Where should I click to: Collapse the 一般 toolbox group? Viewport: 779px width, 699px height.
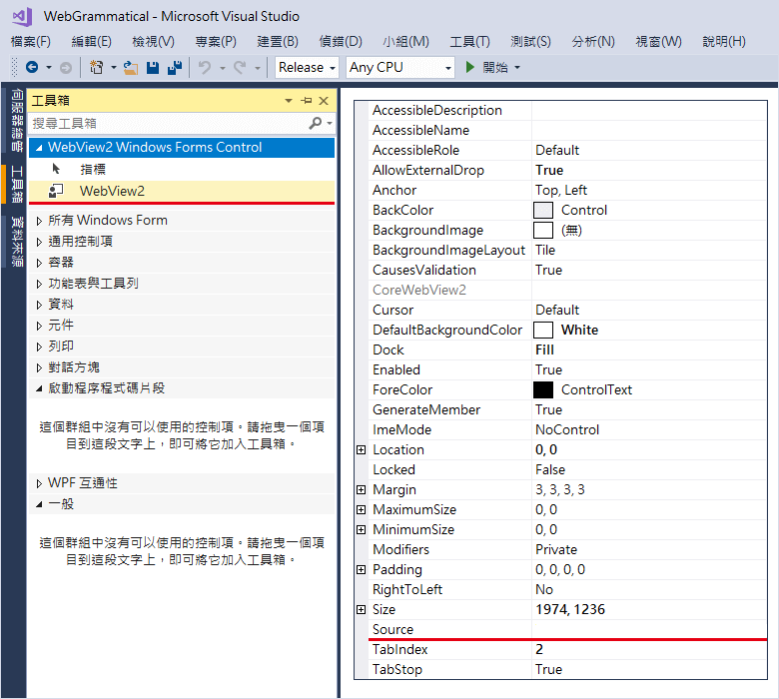(39, 504)
